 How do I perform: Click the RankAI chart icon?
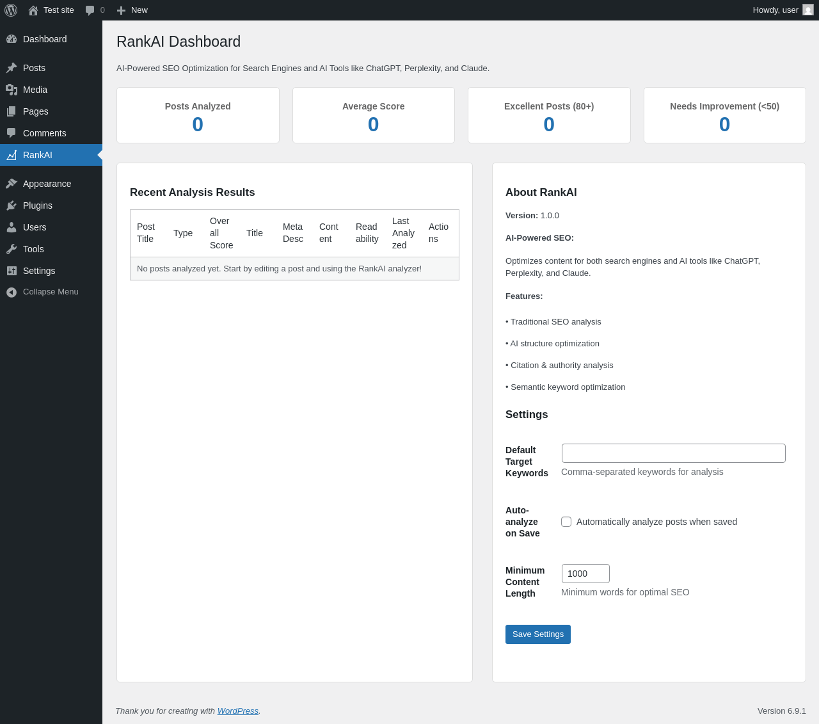tap(12, 155)
